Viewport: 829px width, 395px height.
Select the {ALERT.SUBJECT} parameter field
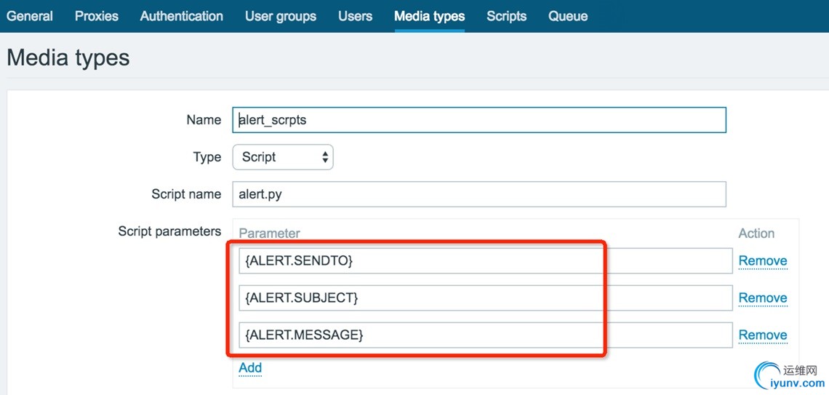pos(484,298)
